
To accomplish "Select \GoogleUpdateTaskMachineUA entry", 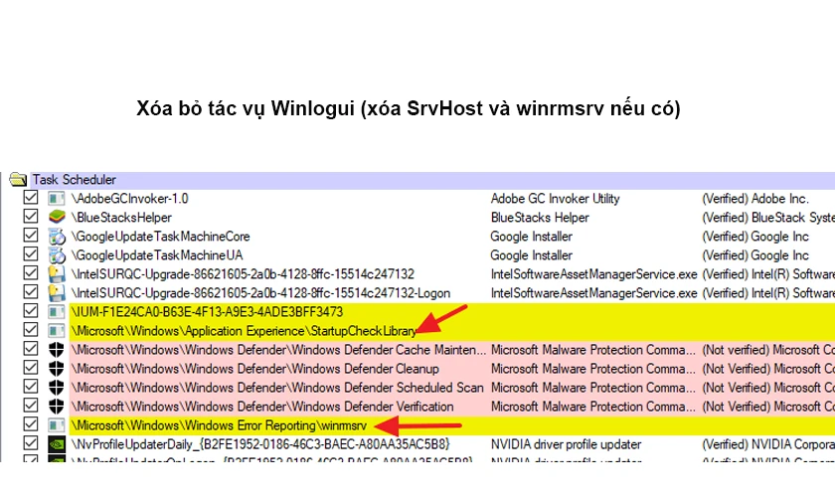I will coord(157,255).
